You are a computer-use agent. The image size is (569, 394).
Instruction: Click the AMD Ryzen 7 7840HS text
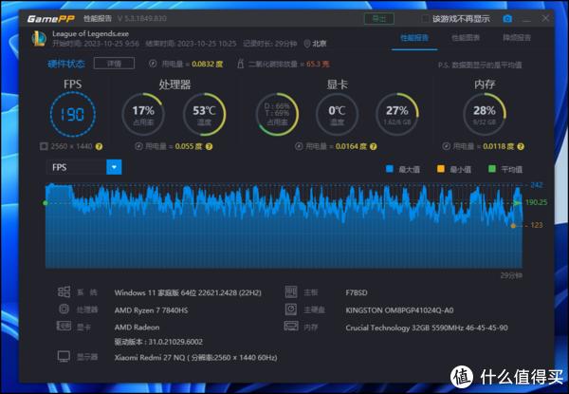pyautogui.click(x=151, y=310)
